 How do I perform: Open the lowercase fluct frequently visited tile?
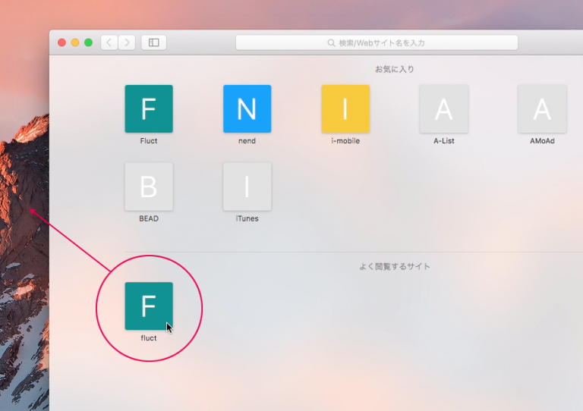149,306
